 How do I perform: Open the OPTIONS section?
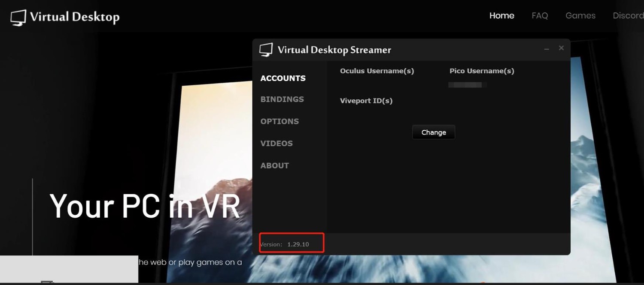click(x=279, y=121)
